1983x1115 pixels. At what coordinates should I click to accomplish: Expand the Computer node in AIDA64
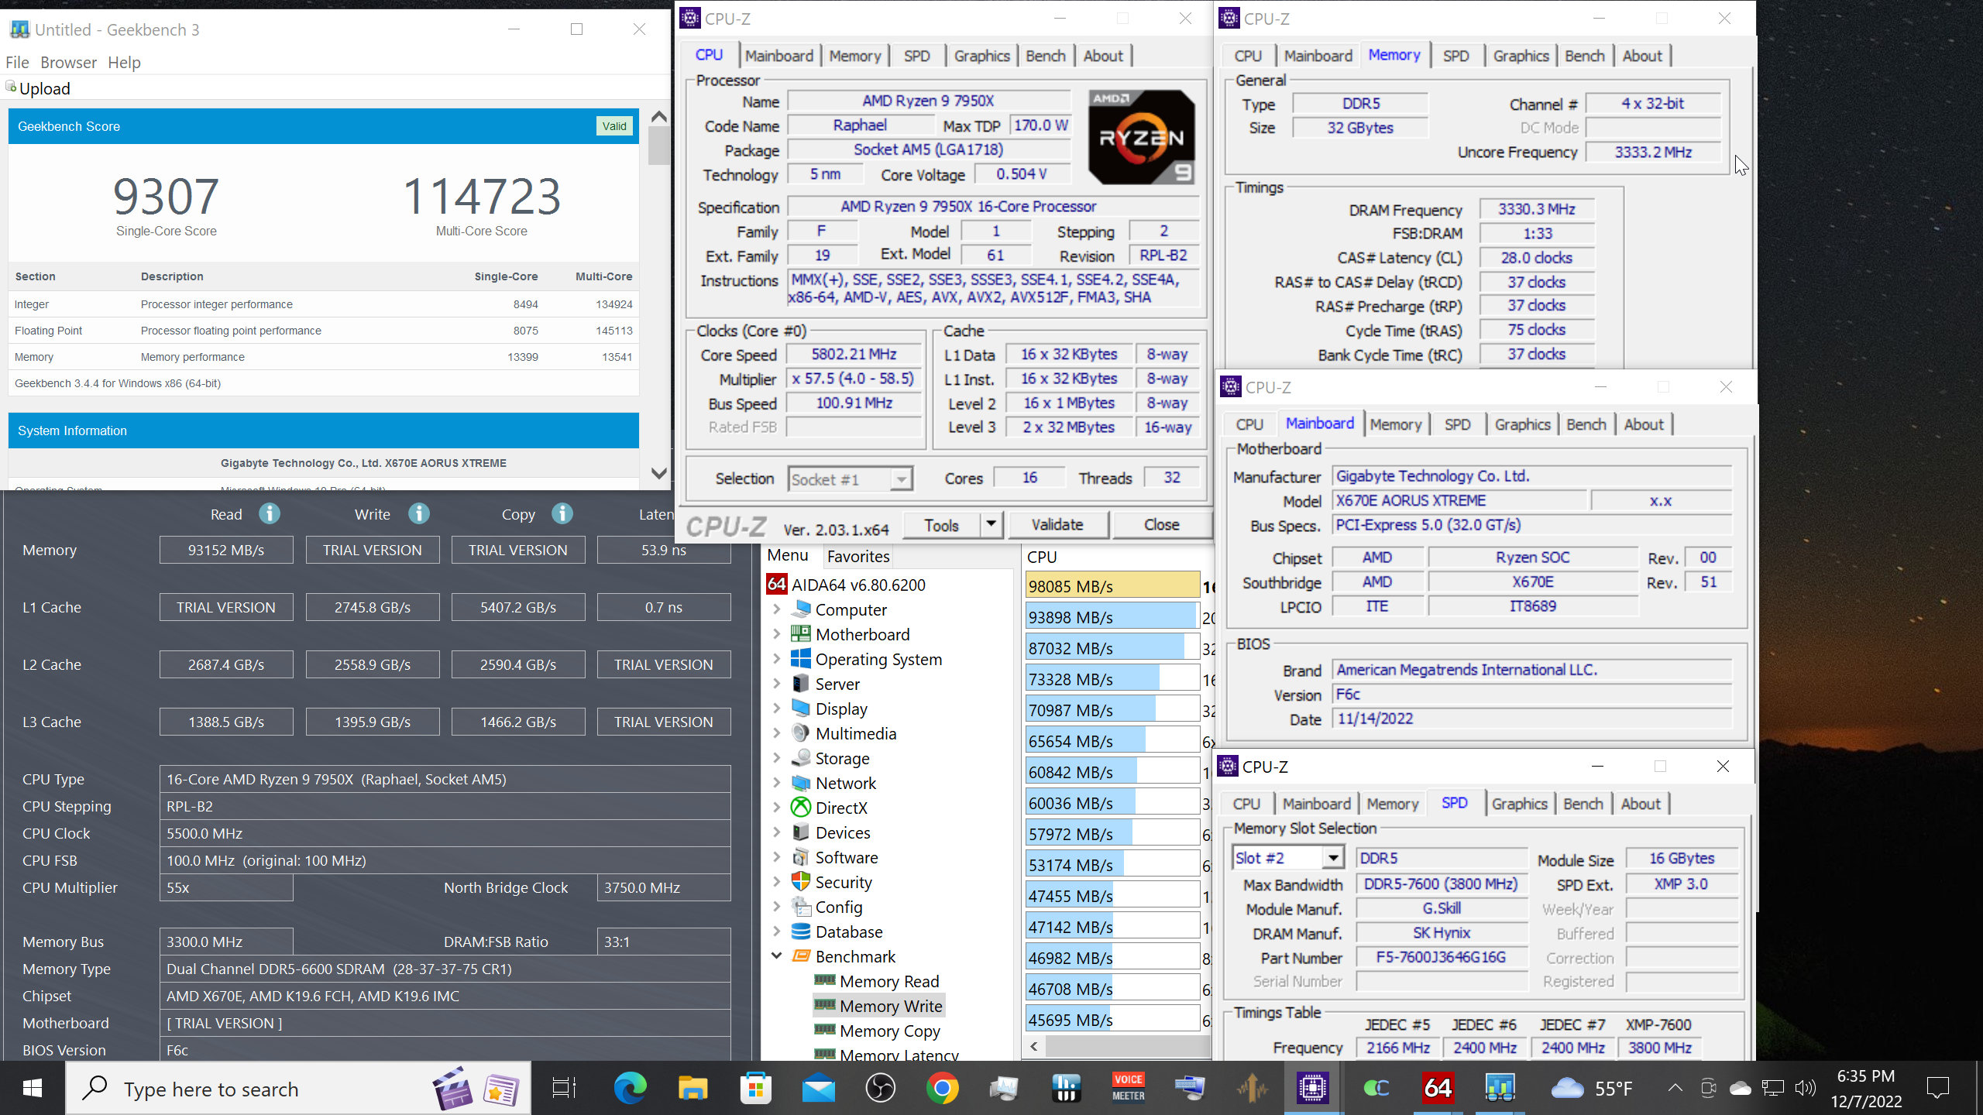pos(777,609)
